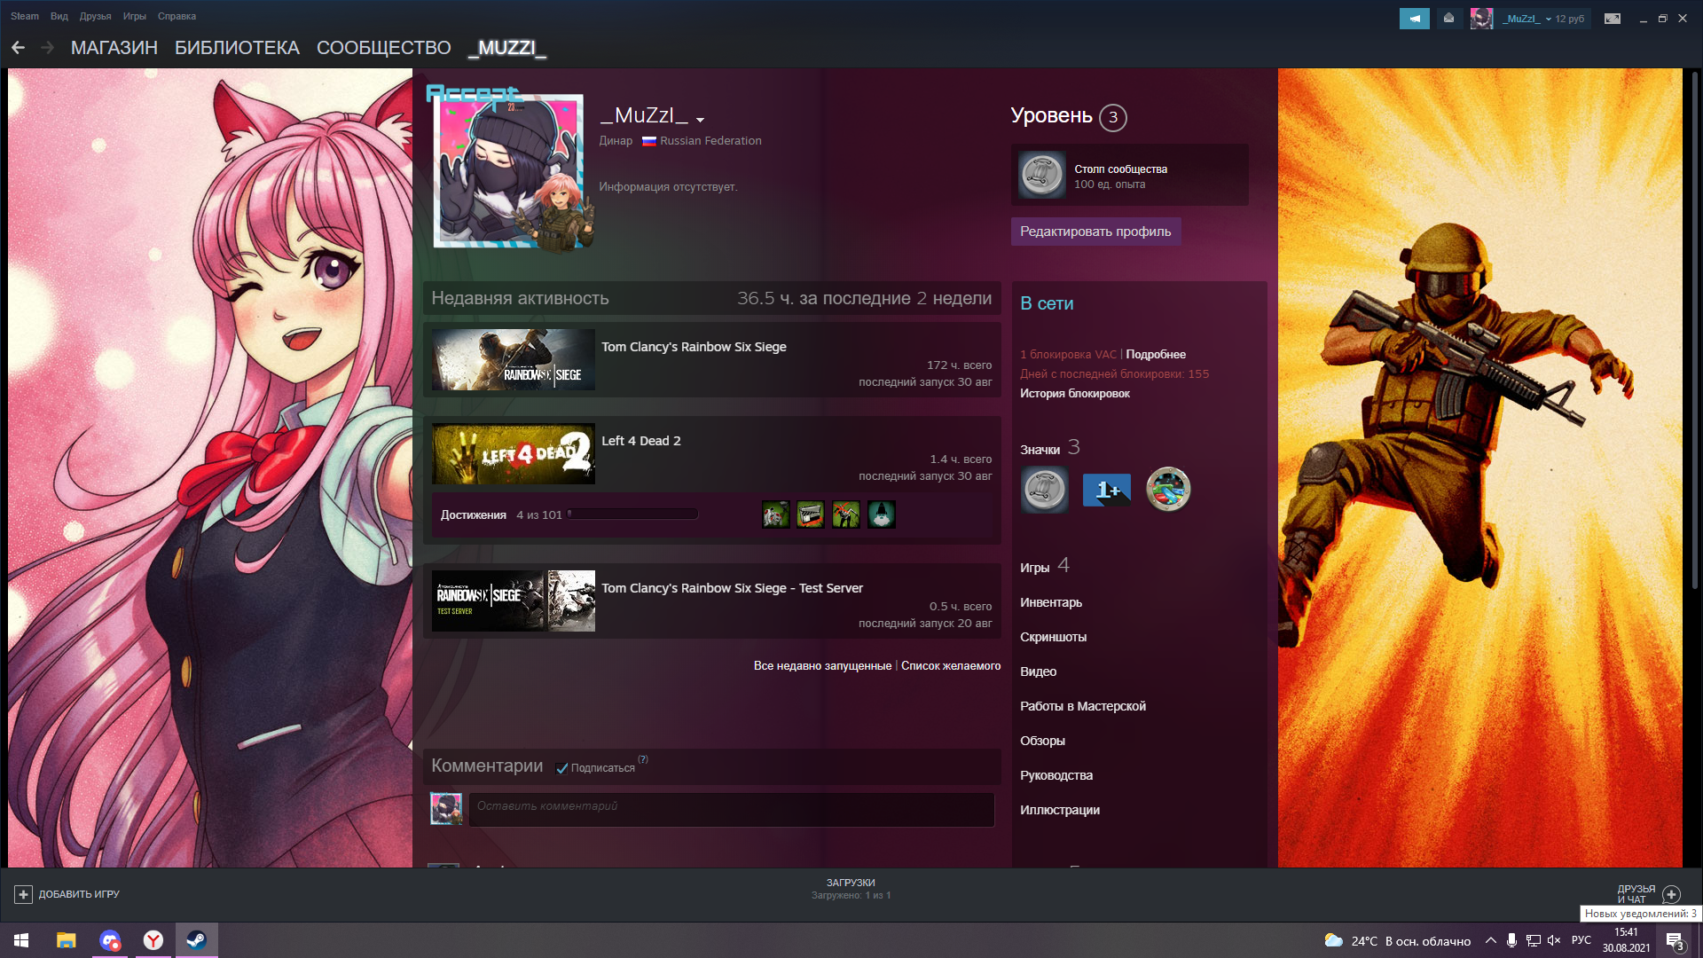The width and height of the screenshot is (1703, 958).
Task: Show hidden tray icons chevron
Action: 1490,940
